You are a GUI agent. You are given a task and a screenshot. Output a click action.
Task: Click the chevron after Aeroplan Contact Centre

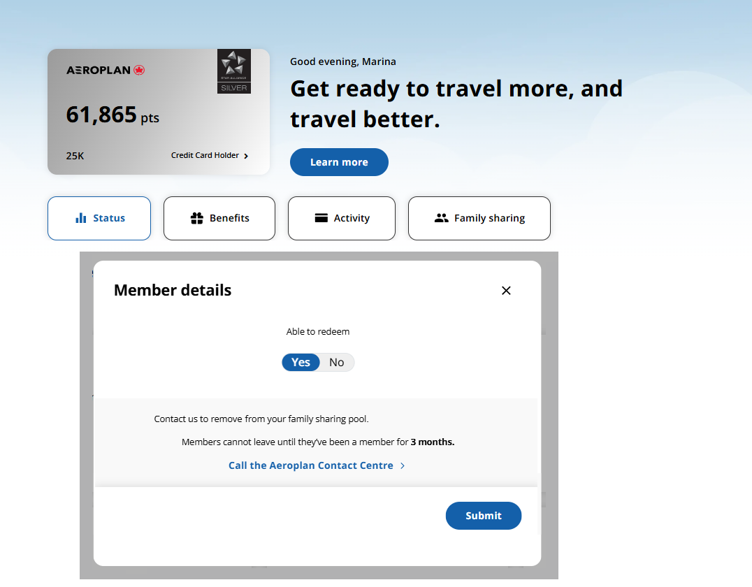403,465
